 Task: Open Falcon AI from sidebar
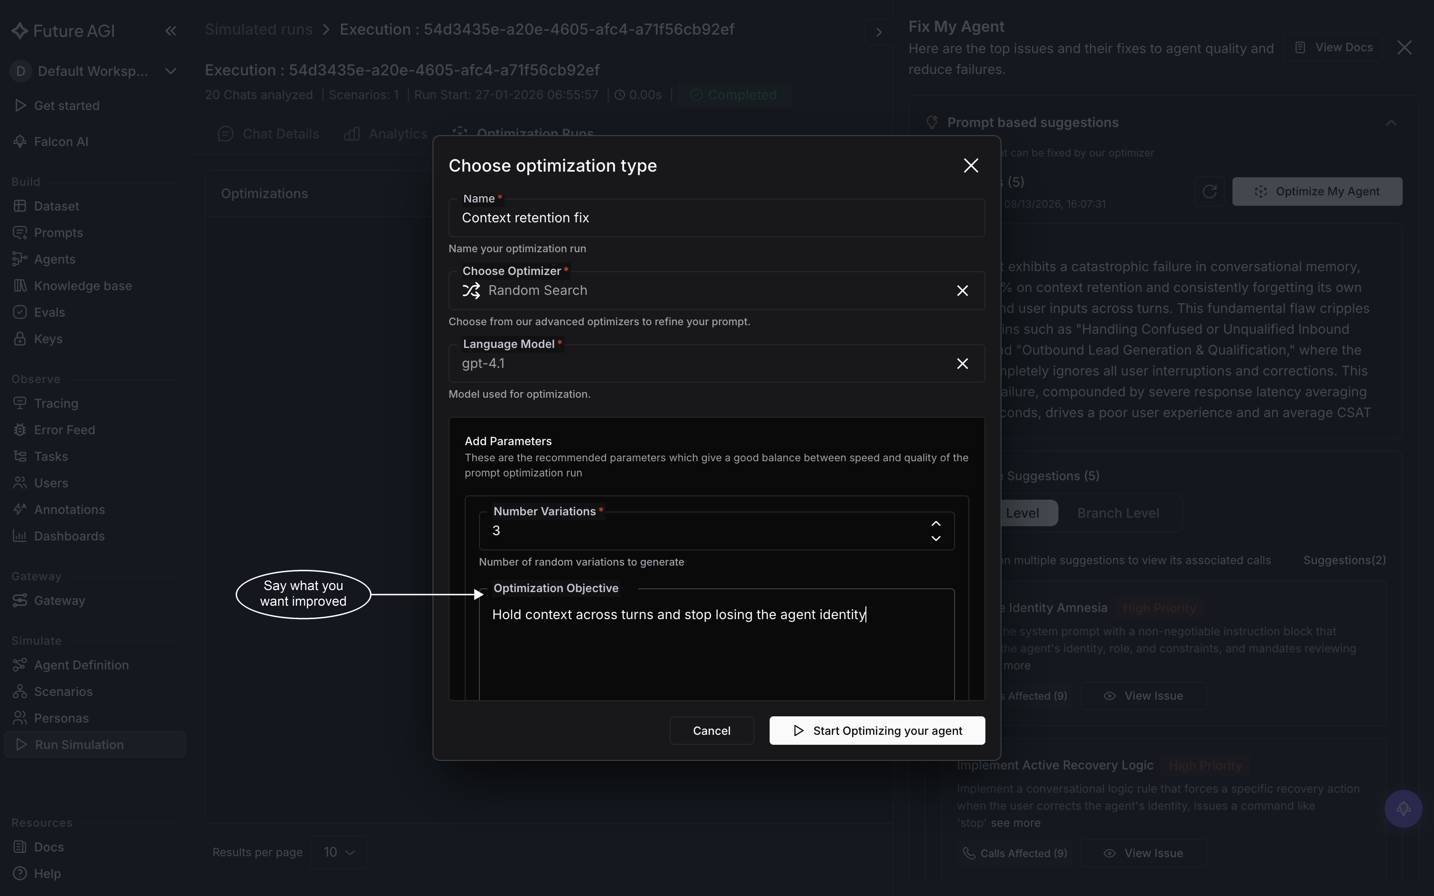coord(61,142)
